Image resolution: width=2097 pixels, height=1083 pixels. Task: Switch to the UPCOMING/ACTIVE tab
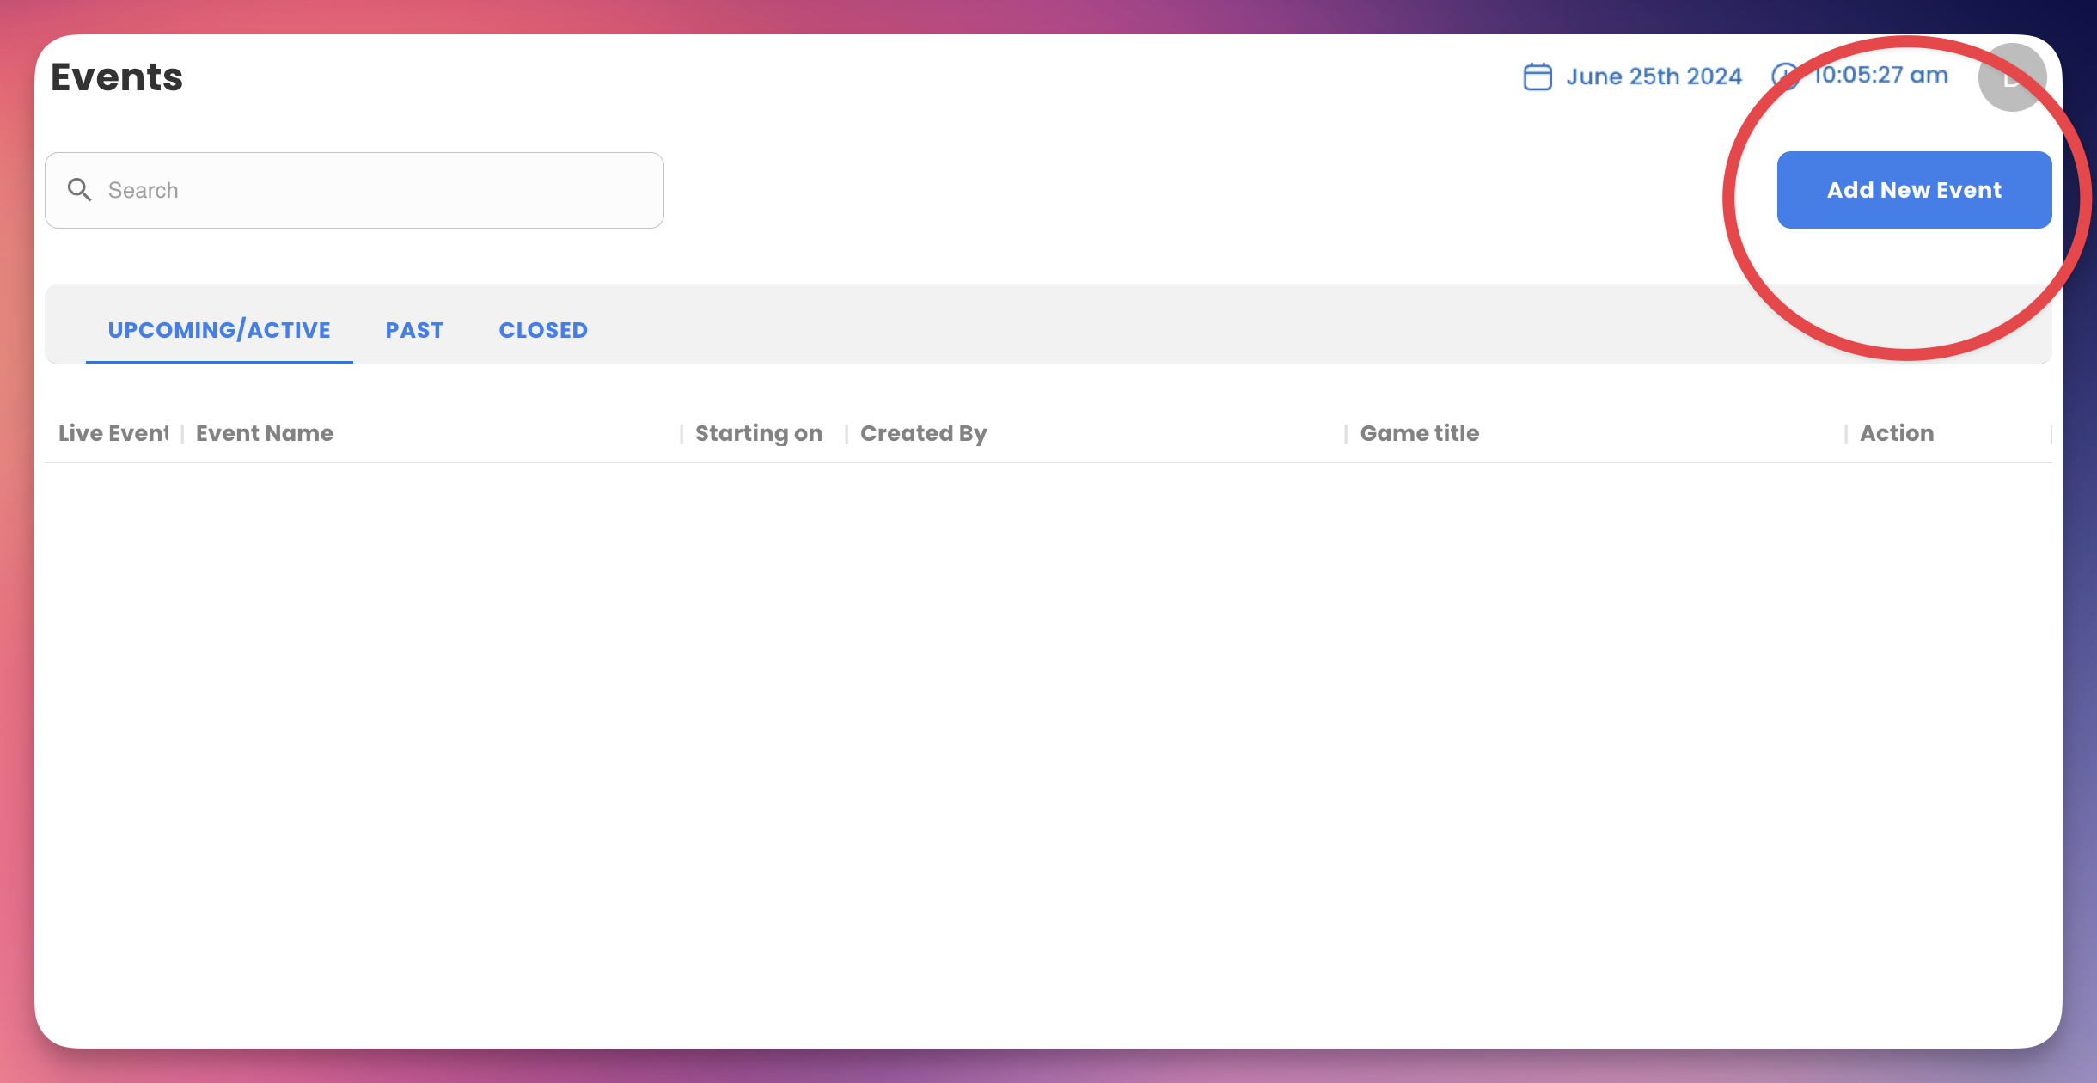coord(219,330)
